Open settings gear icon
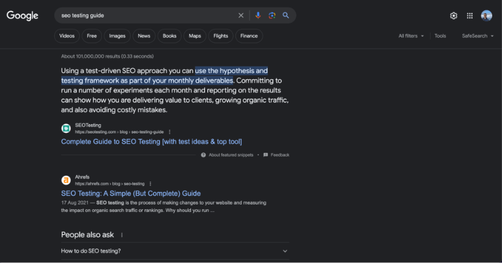The width and height of the screenshot is (502, 263). point(454,16)
